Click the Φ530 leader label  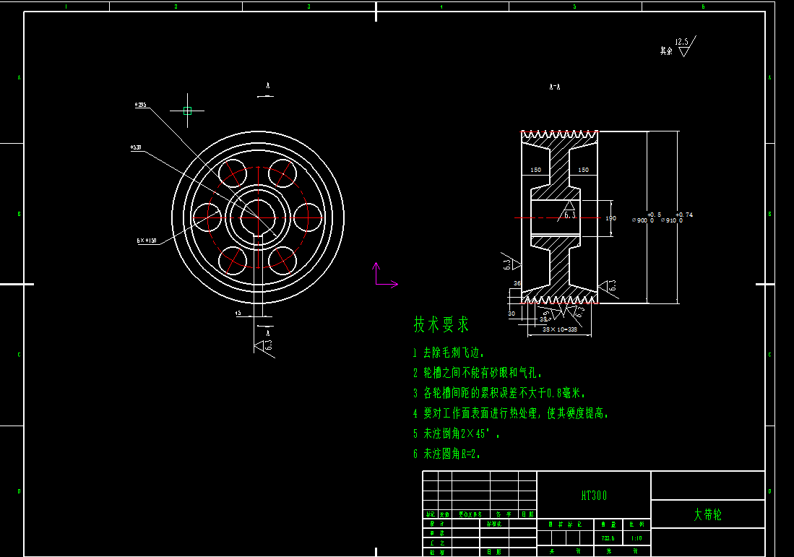(136, 148)
